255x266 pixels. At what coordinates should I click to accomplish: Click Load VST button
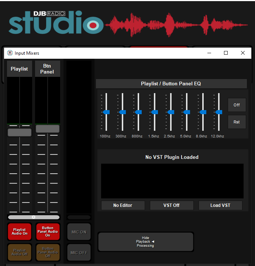[220, 205]
